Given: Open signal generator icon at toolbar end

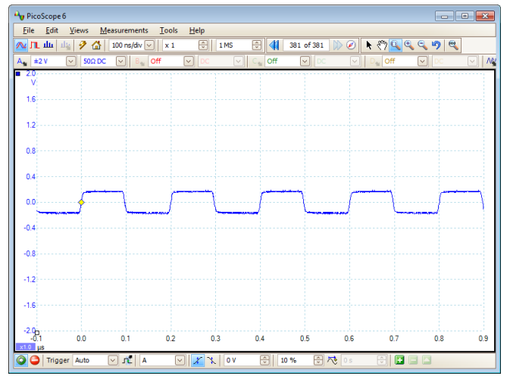Looking at the screenshot, I should tap(491, 61).
